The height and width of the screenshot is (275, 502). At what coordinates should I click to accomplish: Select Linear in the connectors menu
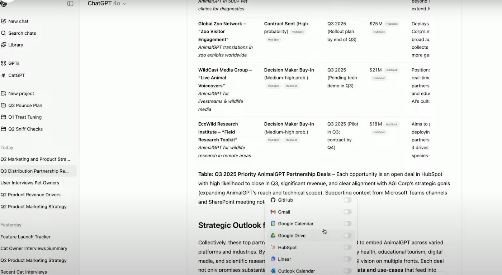[x=284, y=259]
